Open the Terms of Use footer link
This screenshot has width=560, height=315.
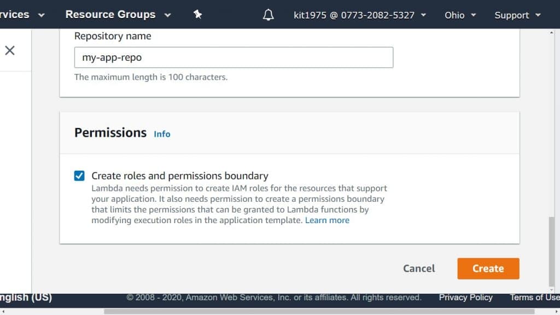click(x=534, y=297)
